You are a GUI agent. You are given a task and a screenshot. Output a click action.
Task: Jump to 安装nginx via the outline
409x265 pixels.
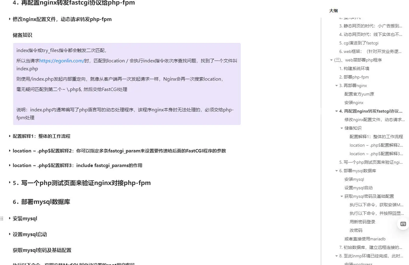tap(354, 103)
